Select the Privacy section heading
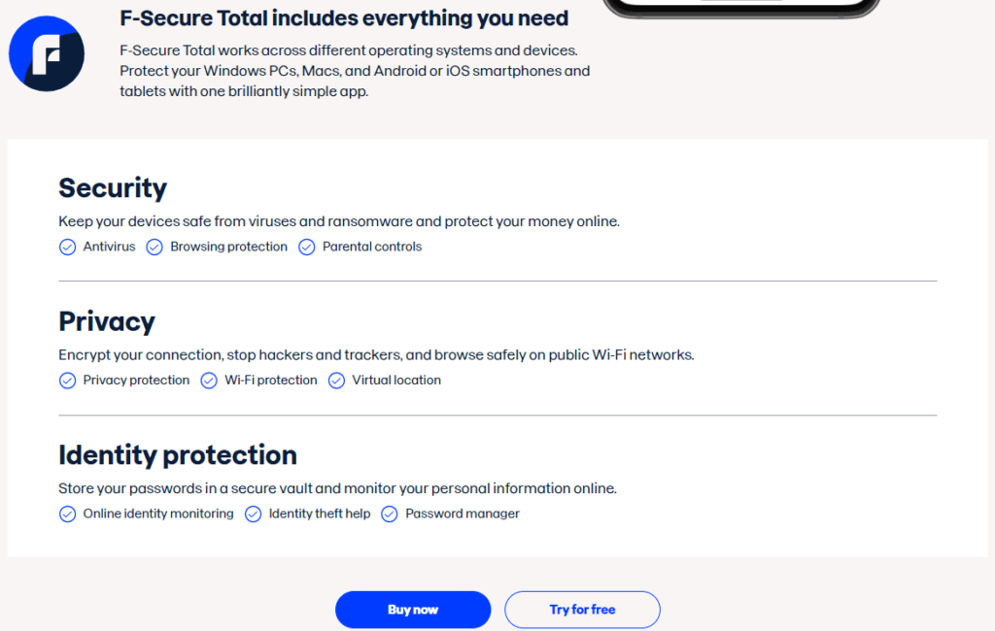Viewport: 995px width, 631px height. pos(107,321)
